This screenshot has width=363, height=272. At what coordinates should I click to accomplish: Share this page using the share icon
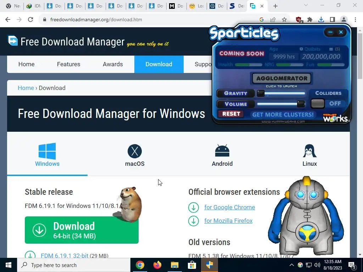click(x=273, y=20)
